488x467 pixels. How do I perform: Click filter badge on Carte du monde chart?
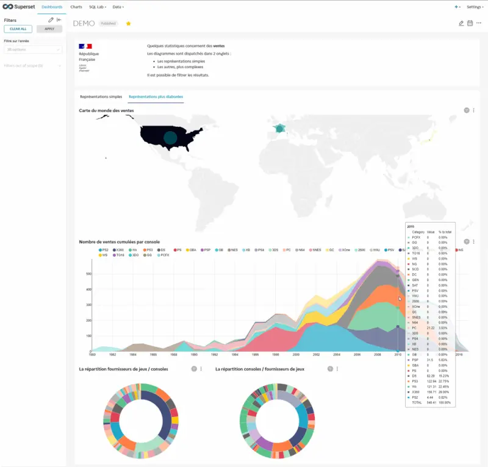pos(467,110)
